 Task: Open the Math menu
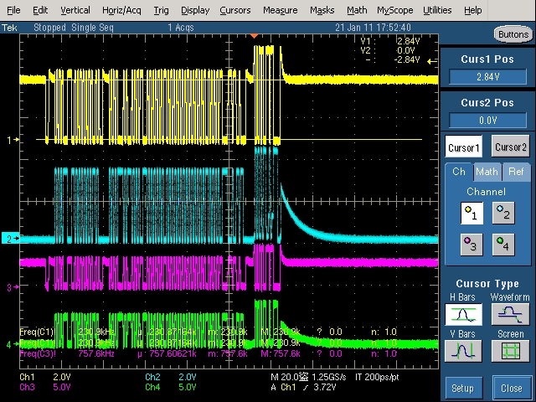[357, 10]
